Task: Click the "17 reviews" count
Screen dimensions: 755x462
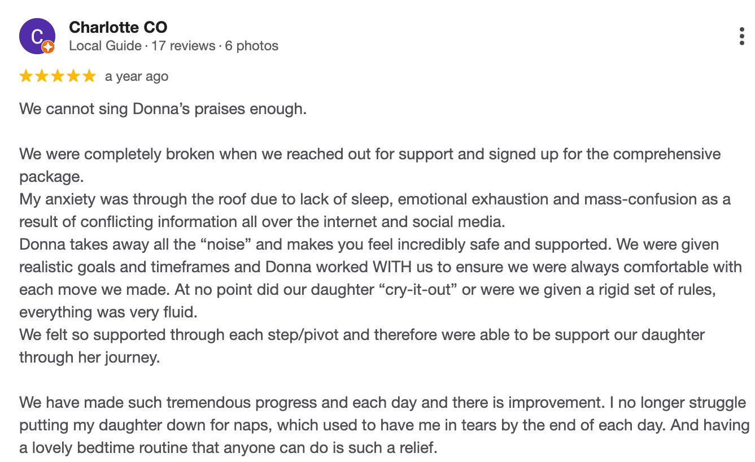Action: (x=183, y=46)
